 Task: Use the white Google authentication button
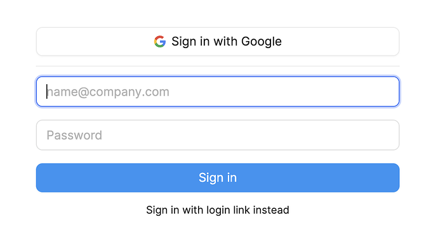click(x=218, y=42)
